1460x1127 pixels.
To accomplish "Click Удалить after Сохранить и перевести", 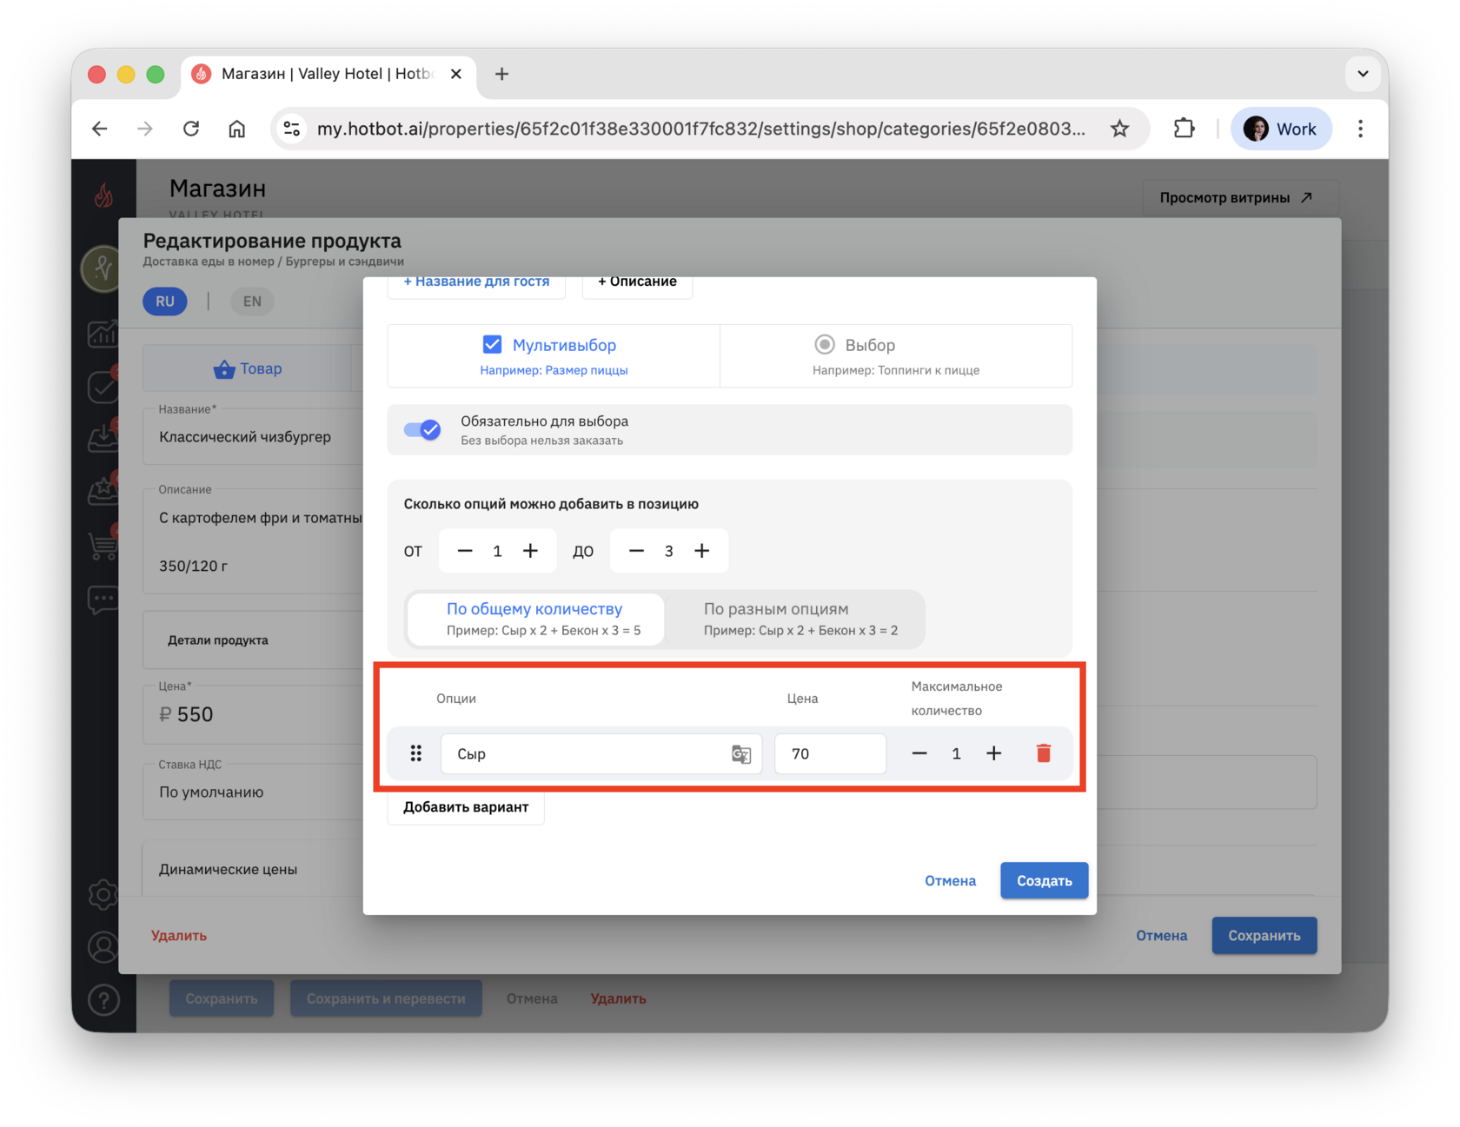I will point(618,999).
